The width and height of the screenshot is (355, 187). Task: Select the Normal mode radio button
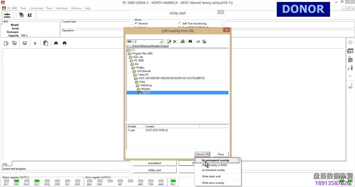[x=136, y=24]
